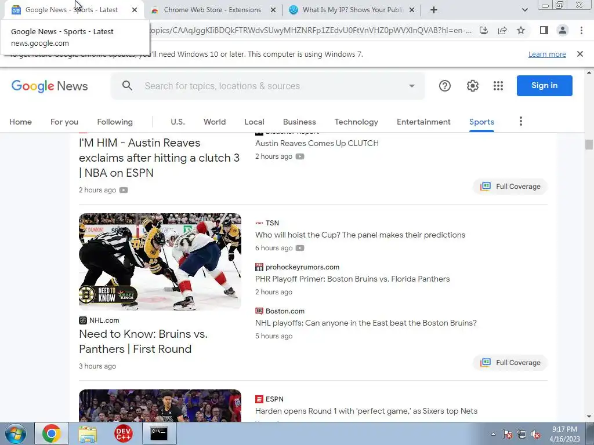Open Full Coverage for Bruins vs. Panthers story

click(x=510, y=363)
